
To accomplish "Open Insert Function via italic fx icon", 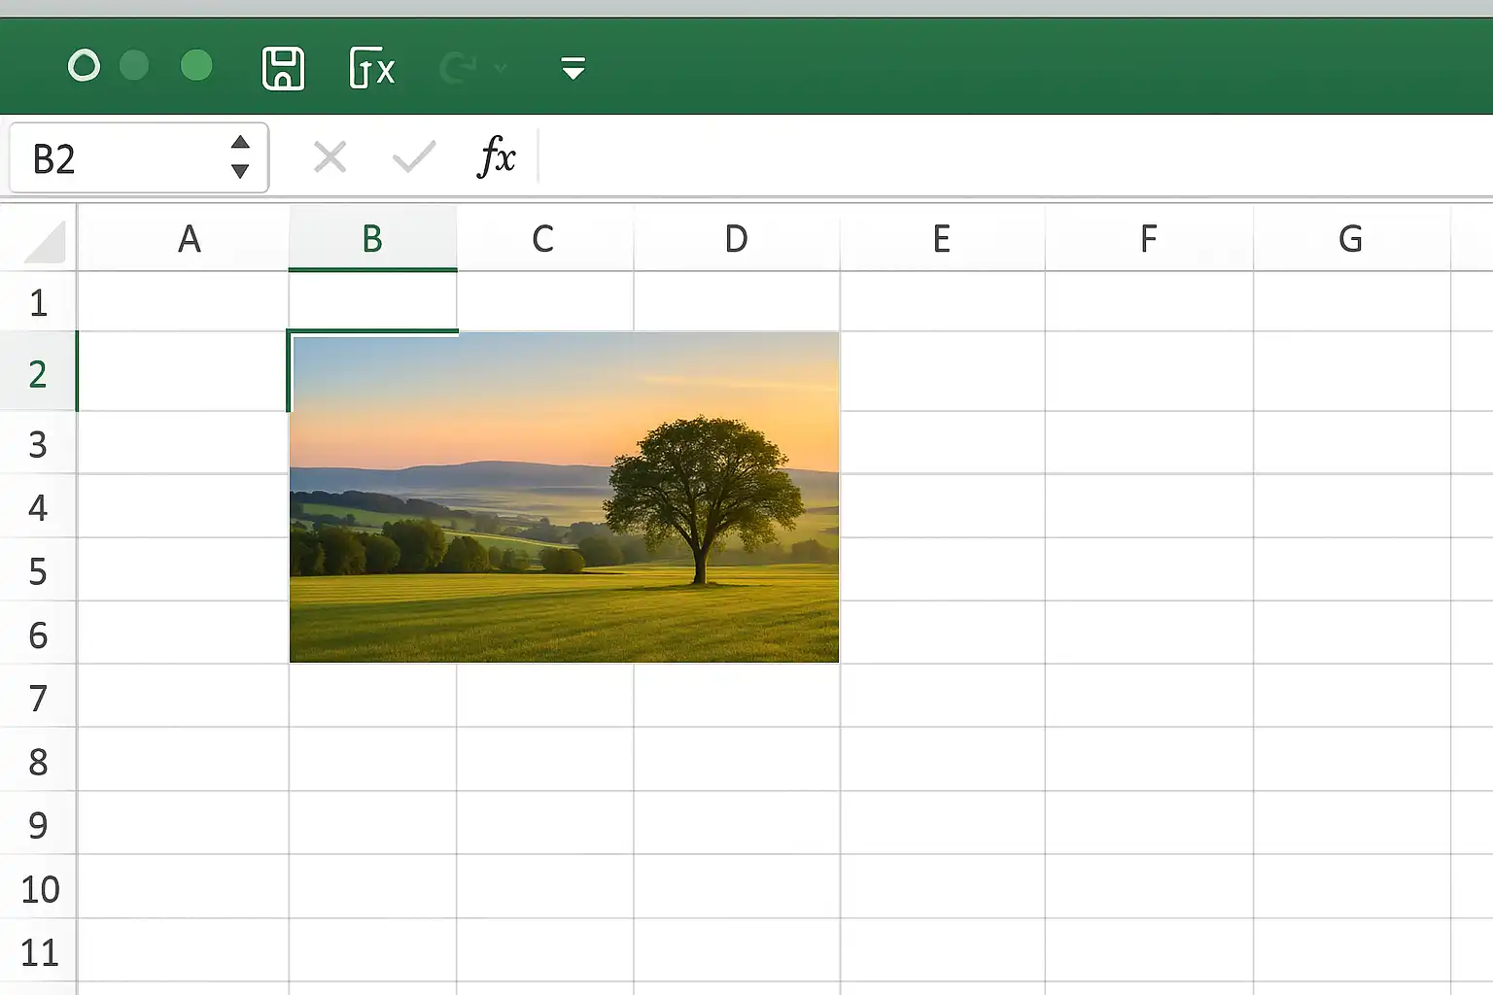I will click(x=497, y=156).
